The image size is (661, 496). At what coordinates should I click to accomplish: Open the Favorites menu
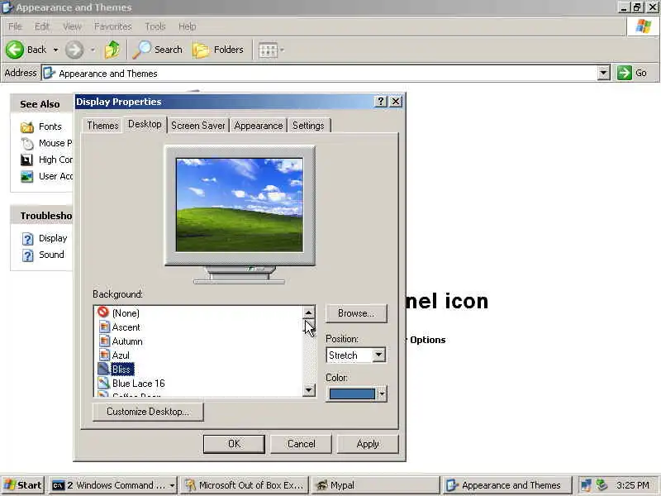pos(112,26)
